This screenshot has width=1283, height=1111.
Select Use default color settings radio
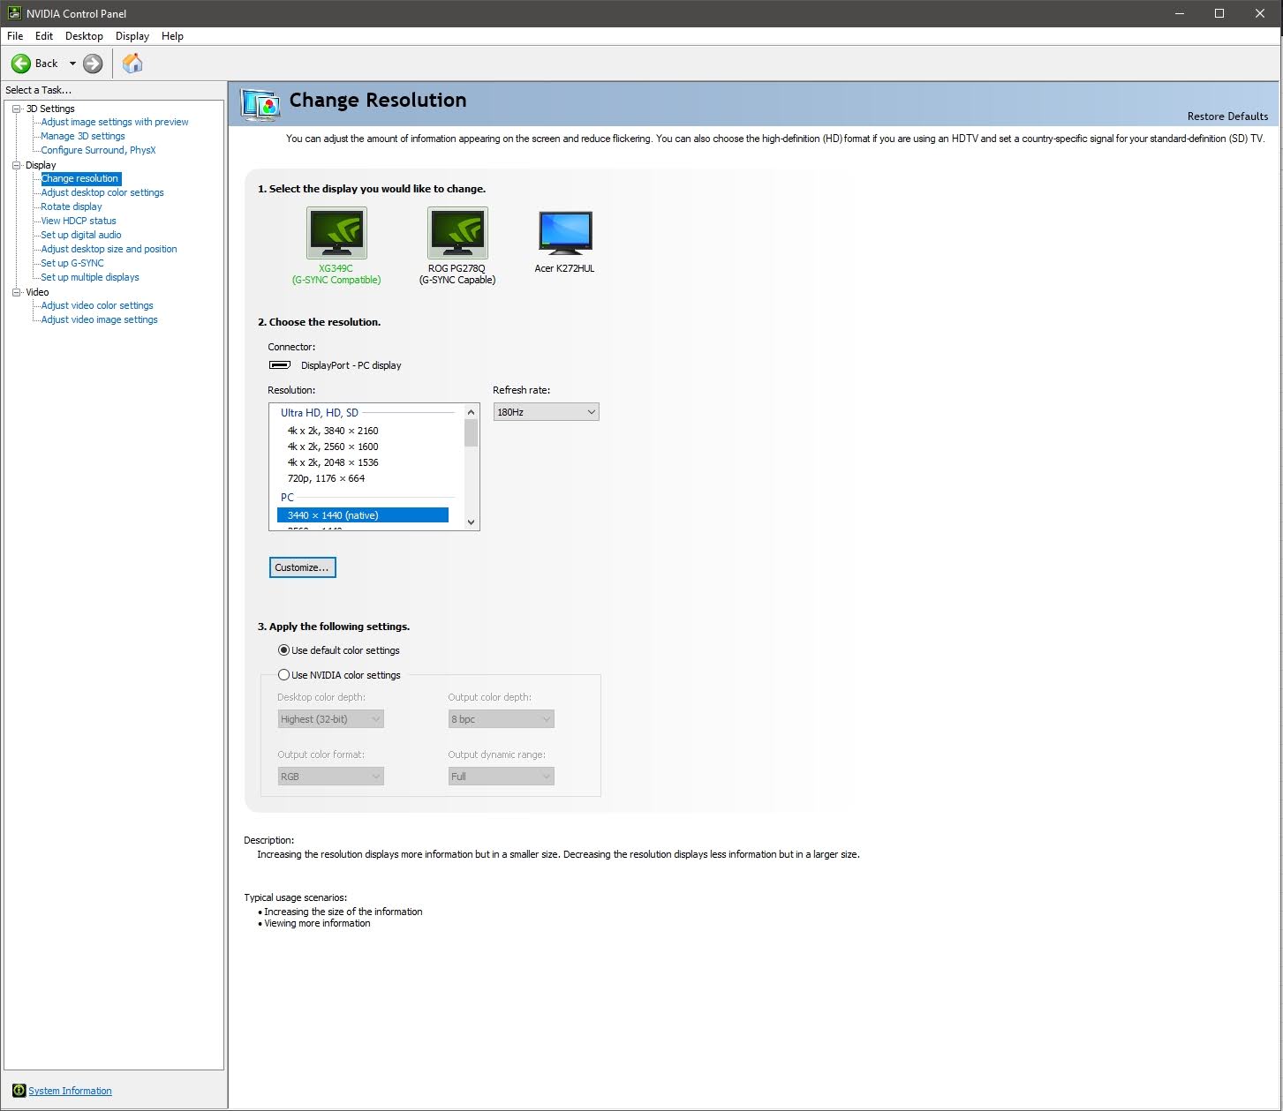coord(283,650)
